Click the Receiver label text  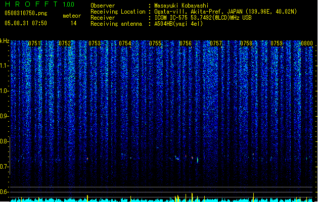(103, 18)
